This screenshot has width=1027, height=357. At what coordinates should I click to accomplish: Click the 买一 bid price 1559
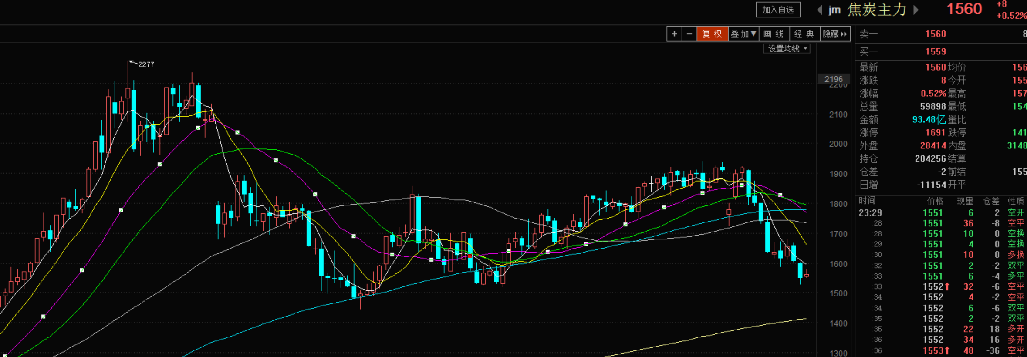pyautogui.click(x=936, y=52)
